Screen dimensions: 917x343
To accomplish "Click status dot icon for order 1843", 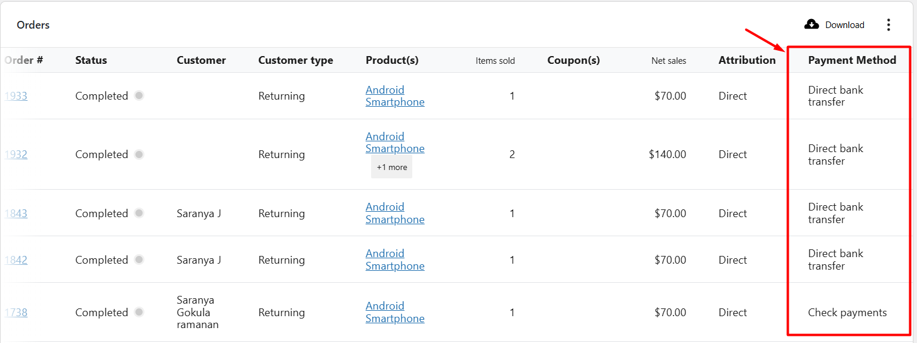I will point(139,213).
